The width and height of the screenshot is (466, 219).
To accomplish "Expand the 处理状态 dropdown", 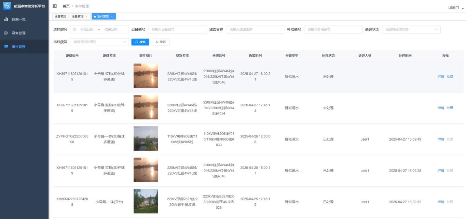I will (411, 30).
